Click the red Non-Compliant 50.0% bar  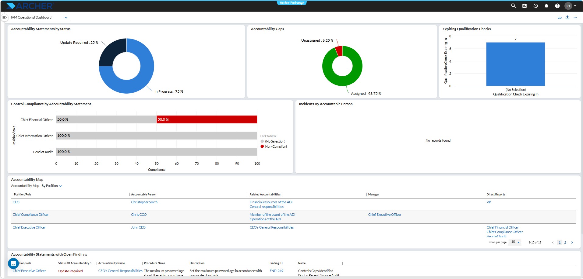[207, 119]
